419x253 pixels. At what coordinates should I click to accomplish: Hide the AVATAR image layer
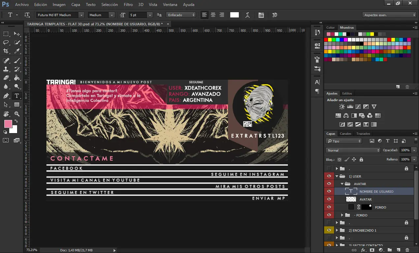point(329,199)
